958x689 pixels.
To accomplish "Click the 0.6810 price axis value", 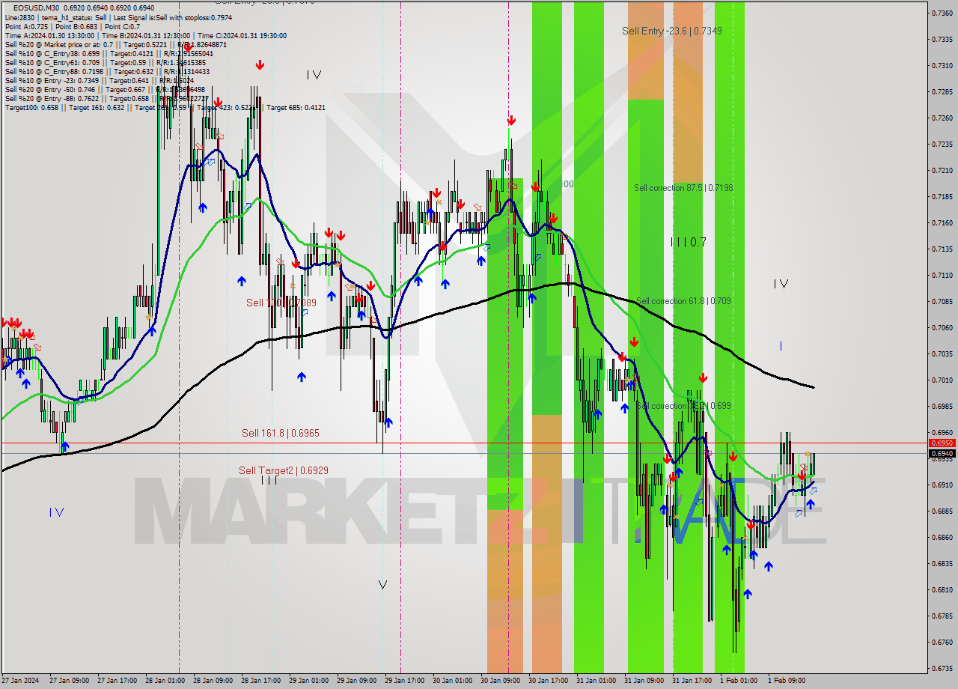I will pyautogui.click(x=942, y=589).
